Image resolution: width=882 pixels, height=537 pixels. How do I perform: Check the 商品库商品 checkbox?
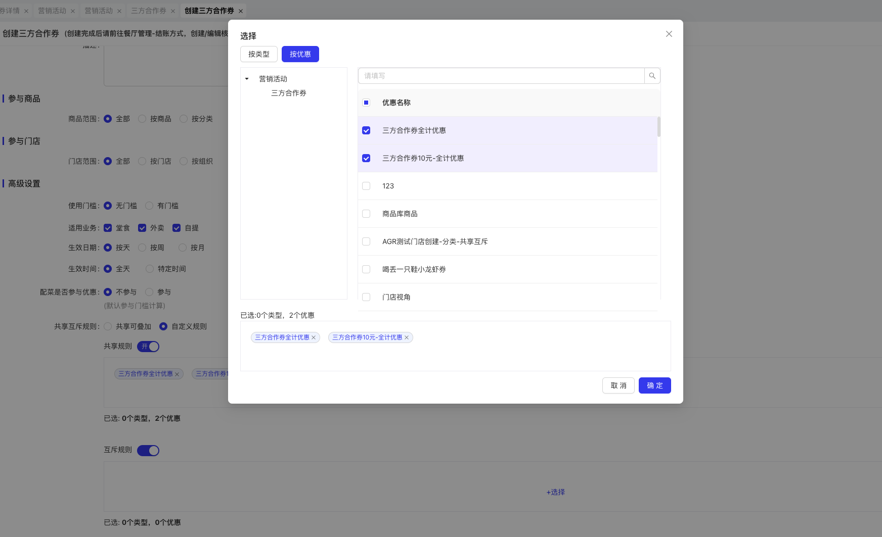pos(366,214)
